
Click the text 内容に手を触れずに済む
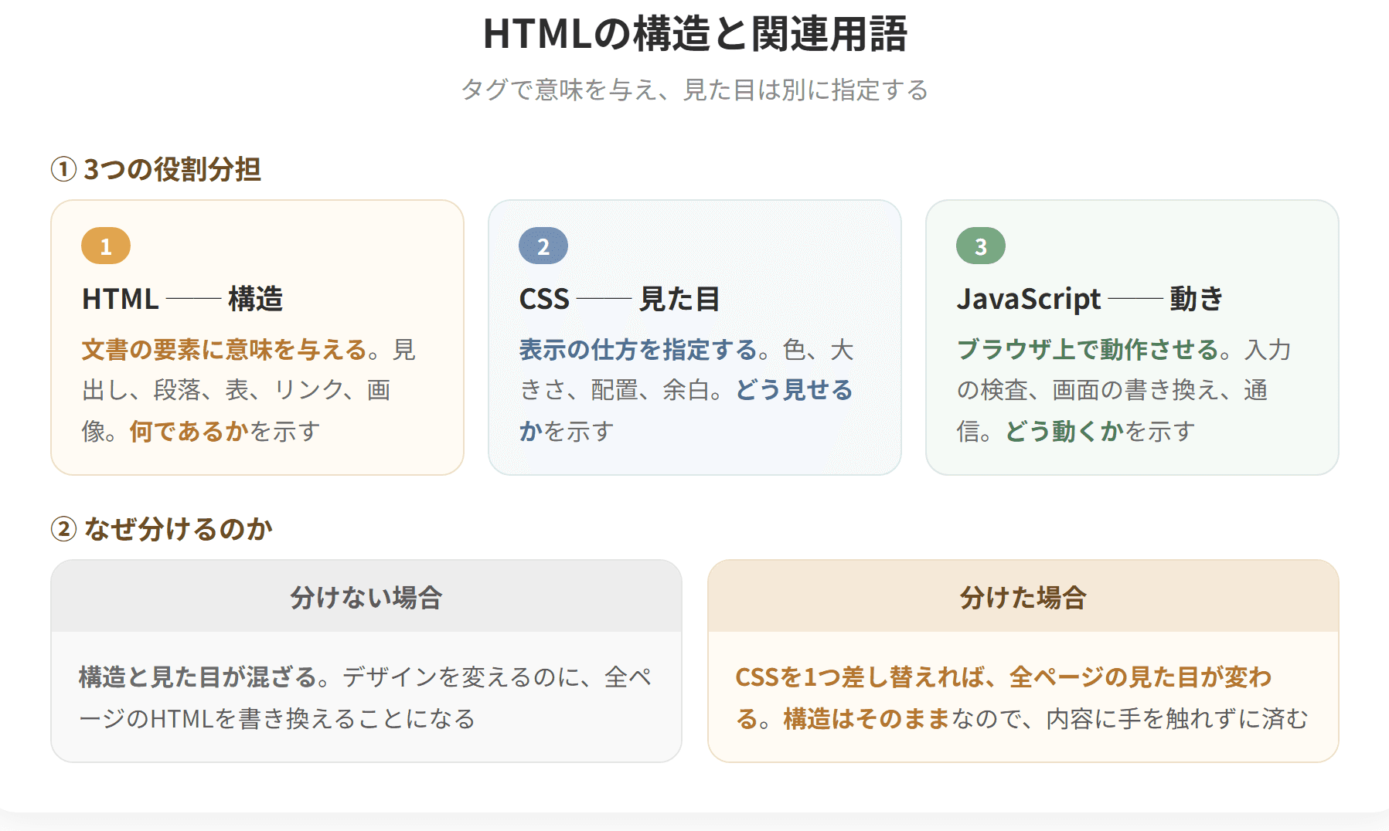[x=1177, y=719]
